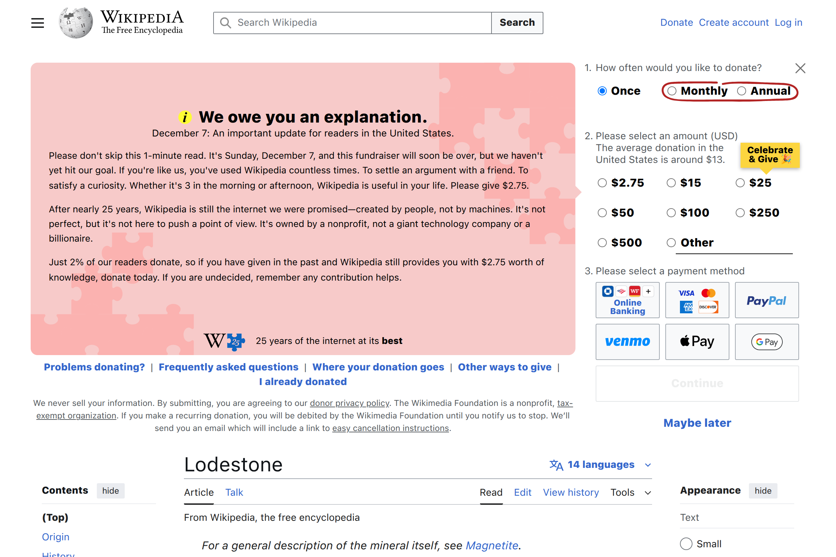Open the Edit tab
The image size is (836, 557).
pos(522,492)
